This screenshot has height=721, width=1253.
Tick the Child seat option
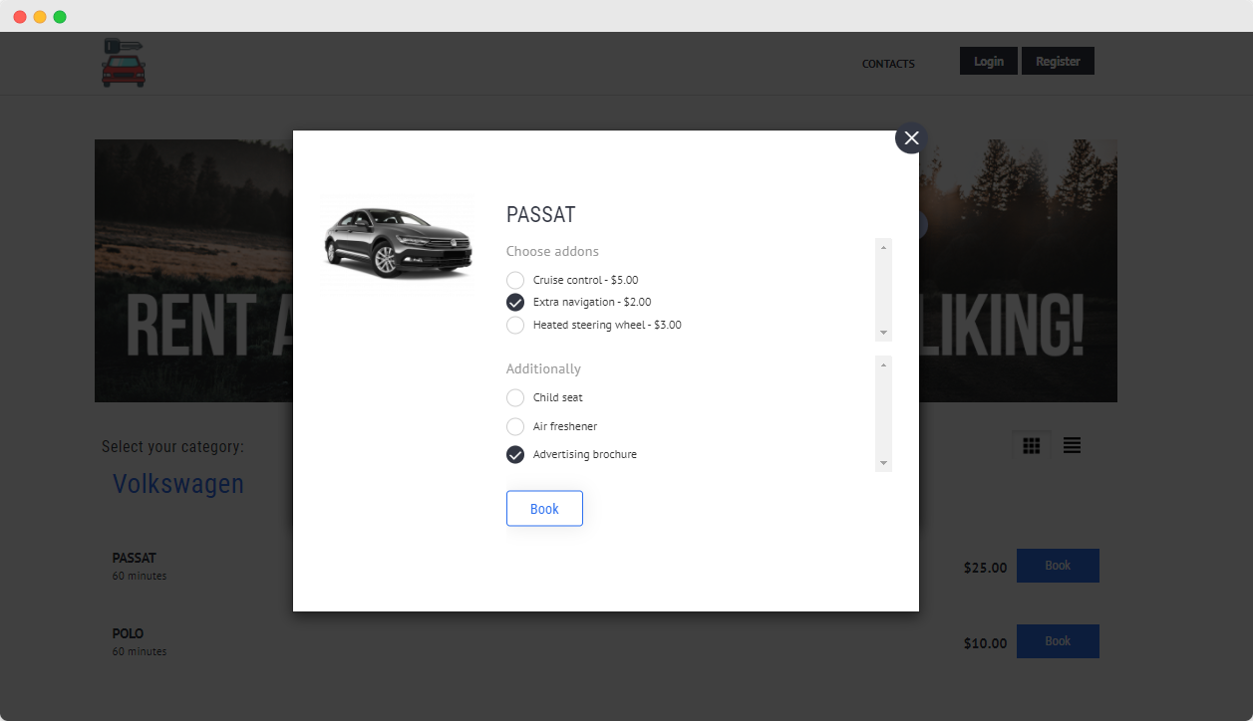pos(515,397)
